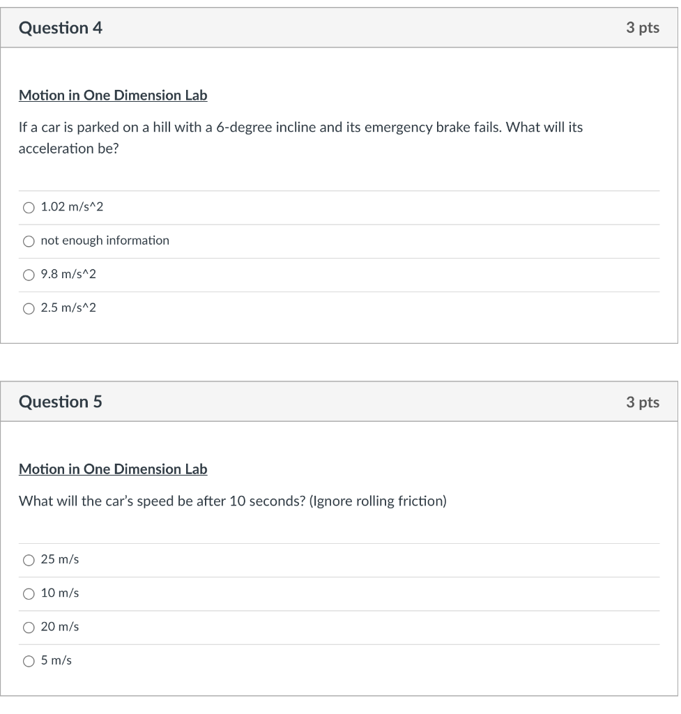This screenshot has height=714, width=681.
Task: Click the 6-degree incline question text
Action: click(x=300, y=128)
